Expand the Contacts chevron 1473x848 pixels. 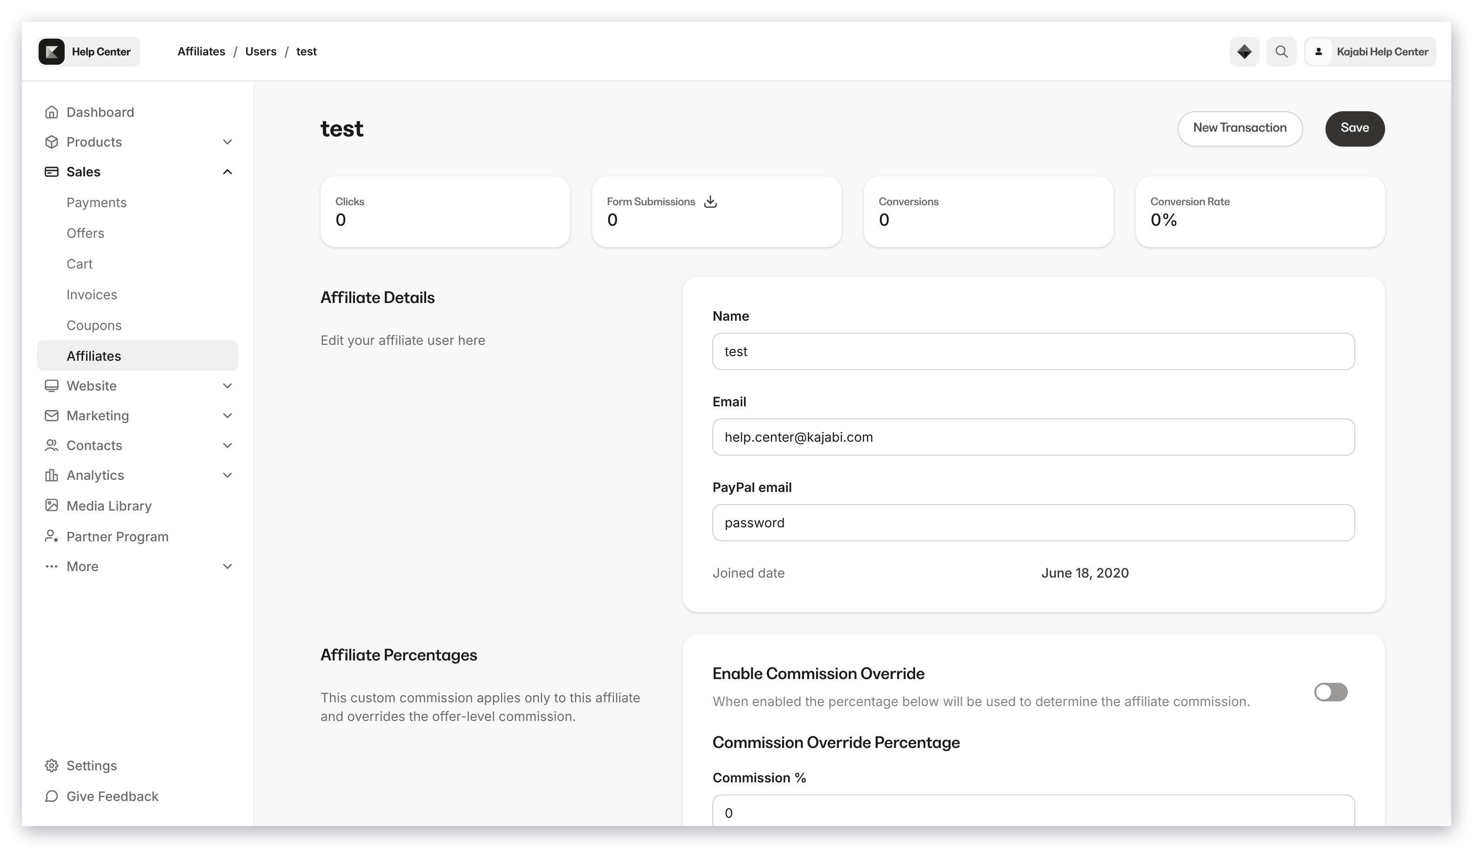(228, 445)
